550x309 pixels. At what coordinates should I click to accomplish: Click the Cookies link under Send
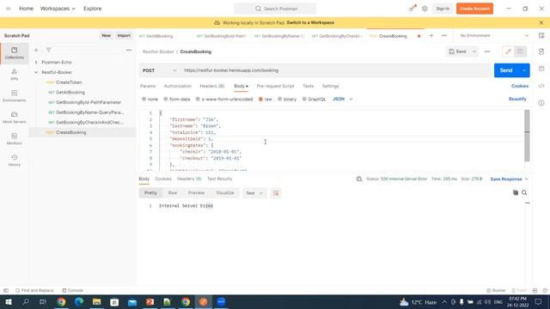coord(520,86)
